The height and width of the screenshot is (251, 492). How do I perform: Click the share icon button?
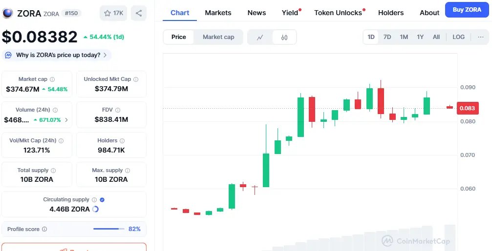click(x=139, y=13)
